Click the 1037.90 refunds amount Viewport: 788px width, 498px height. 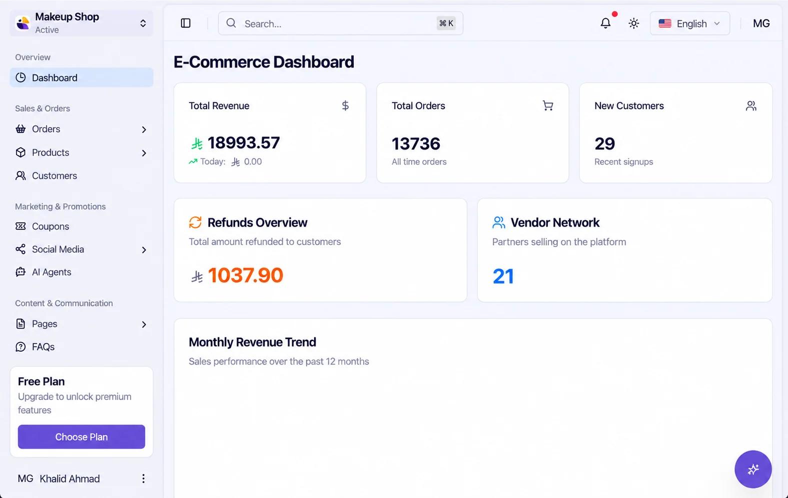point(245,275)
